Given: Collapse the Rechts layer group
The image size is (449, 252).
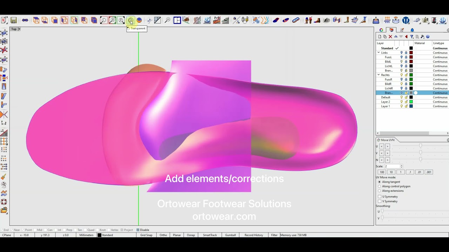Looking at the screenshot, I should (x=378, y=75).
